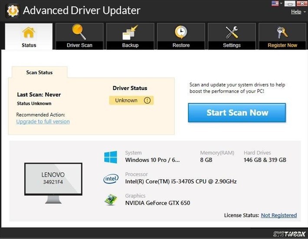The width and height of the screenshot is (308, 239).
Task: Open the Driver Scan tab
Action: coord(79,36)
